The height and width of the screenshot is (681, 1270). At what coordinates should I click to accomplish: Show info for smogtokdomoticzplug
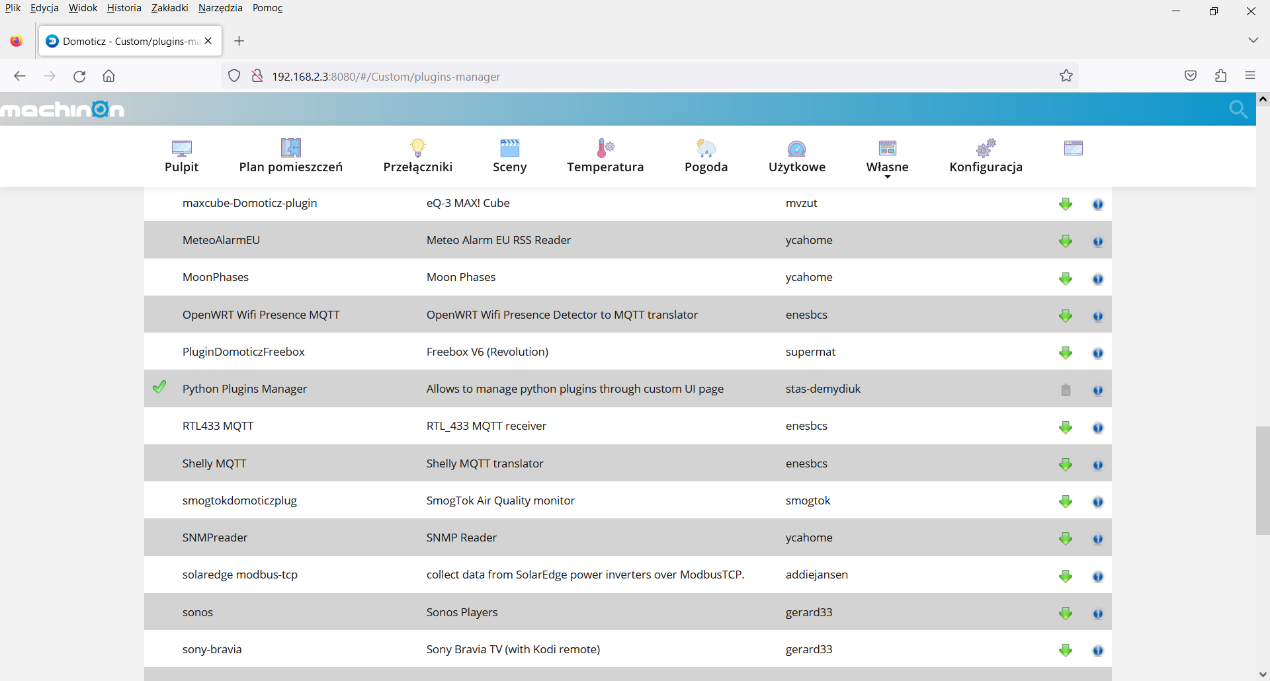(1098, 502)
